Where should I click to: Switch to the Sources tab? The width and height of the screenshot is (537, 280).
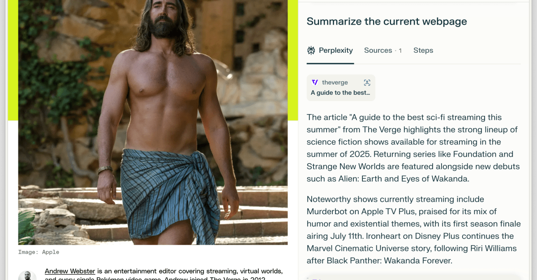tap(378, 51)
